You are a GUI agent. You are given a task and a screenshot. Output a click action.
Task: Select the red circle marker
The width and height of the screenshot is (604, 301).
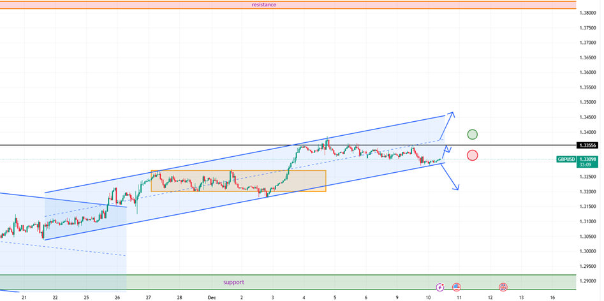(x=472, y=155)
